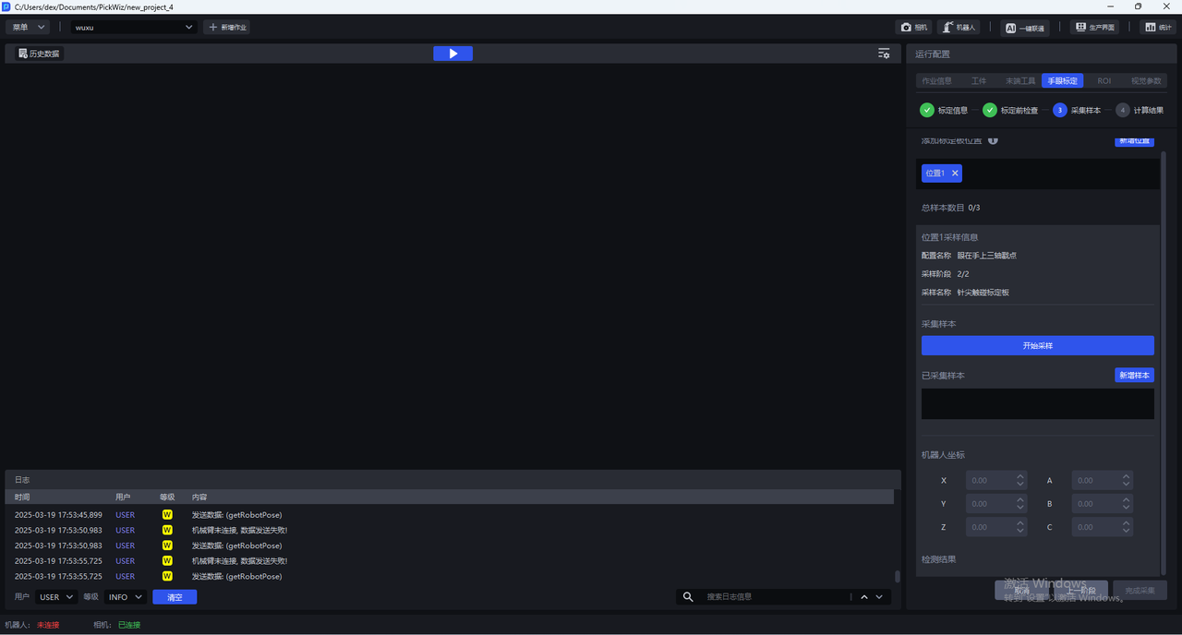
Task: Switch to the 作业信息 tab
Action: [936, 81]
